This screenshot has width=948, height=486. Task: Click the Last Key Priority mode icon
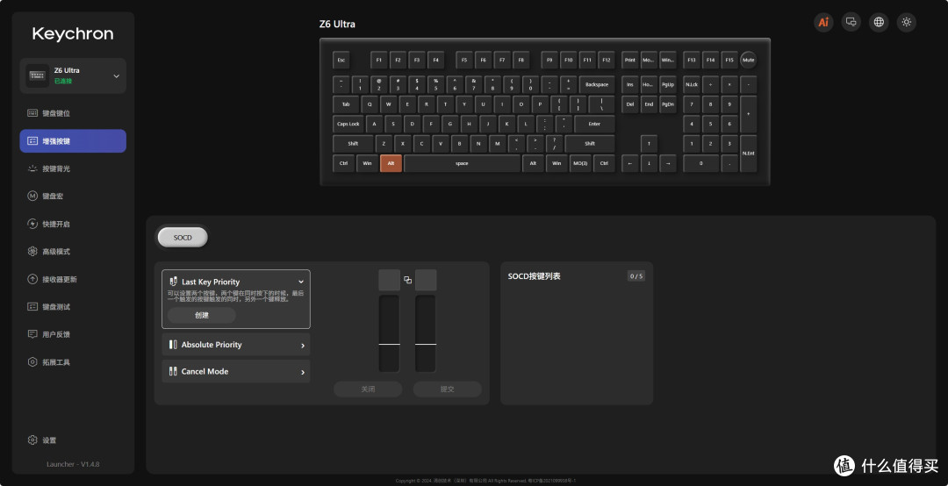(x=173, y=282)
